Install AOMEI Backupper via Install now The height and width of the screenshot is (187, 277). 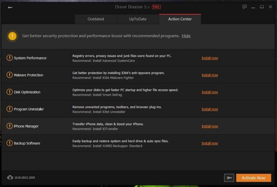click(210, 143)
